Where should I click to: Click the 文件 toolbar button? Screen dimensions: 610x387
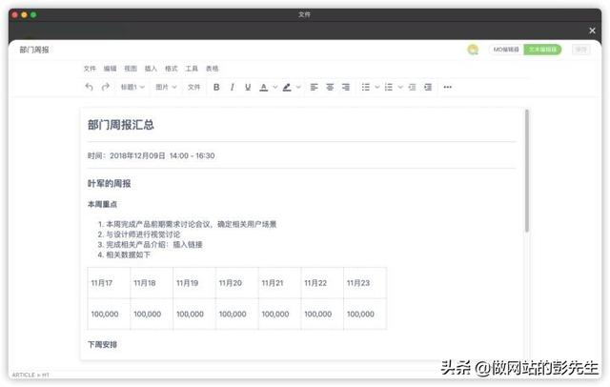click(193, 87)
